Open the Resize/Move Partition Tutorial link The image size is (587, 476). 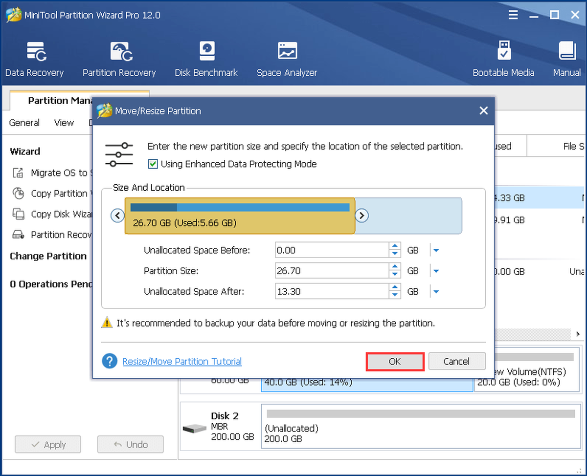click(182, 362)
